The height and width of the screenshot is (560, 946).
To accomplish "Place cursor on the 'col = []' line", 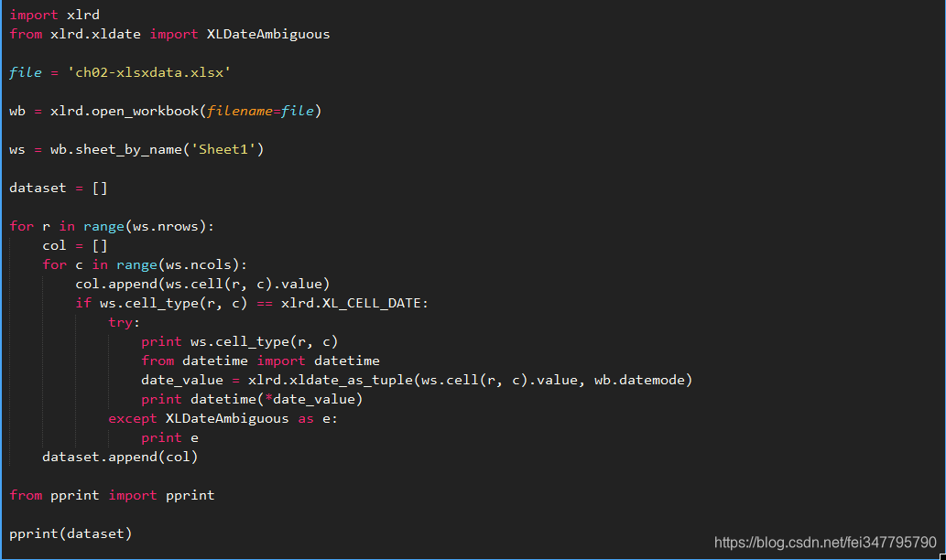I will pyautogui.click(x=75, y=246).
